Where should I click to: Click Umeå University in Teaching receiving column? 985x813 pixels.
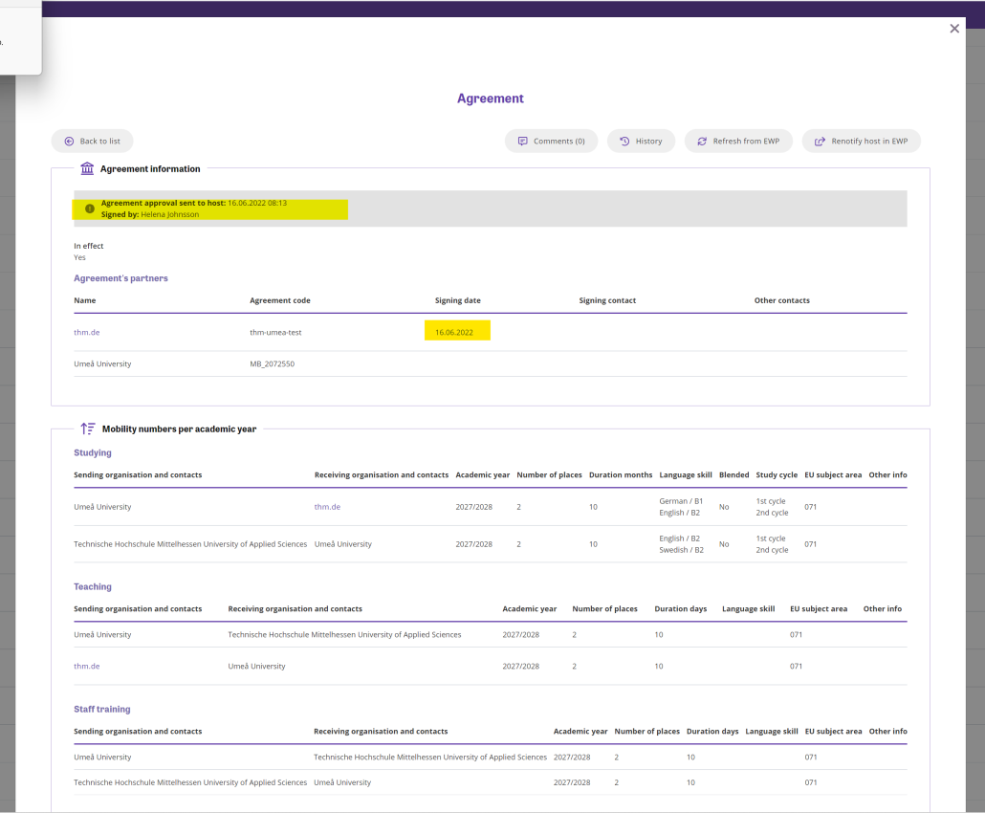point(256,666)
